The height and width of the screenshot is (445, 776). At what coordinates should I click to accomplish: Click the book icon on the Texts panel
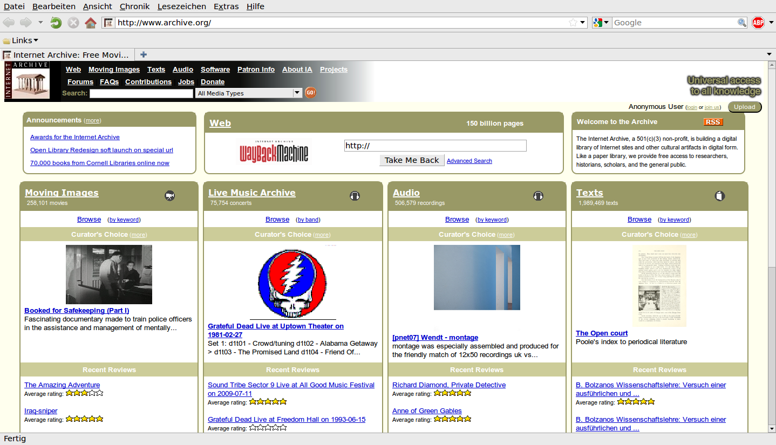(x=720, y=196)
